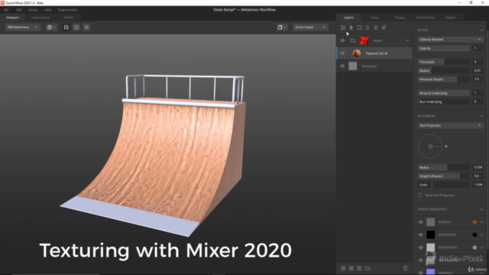
Task: Click the folder icon on the Wood group
Action: point(353,40)
